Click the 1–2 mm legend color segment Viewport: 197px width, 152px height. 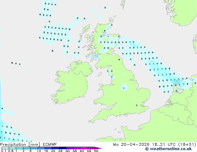(x=20, y=148)
